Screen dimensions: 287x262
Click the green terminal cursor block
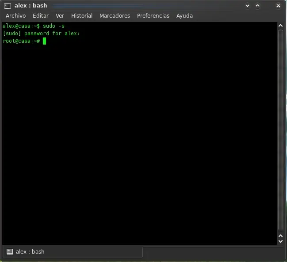point(44,41)
